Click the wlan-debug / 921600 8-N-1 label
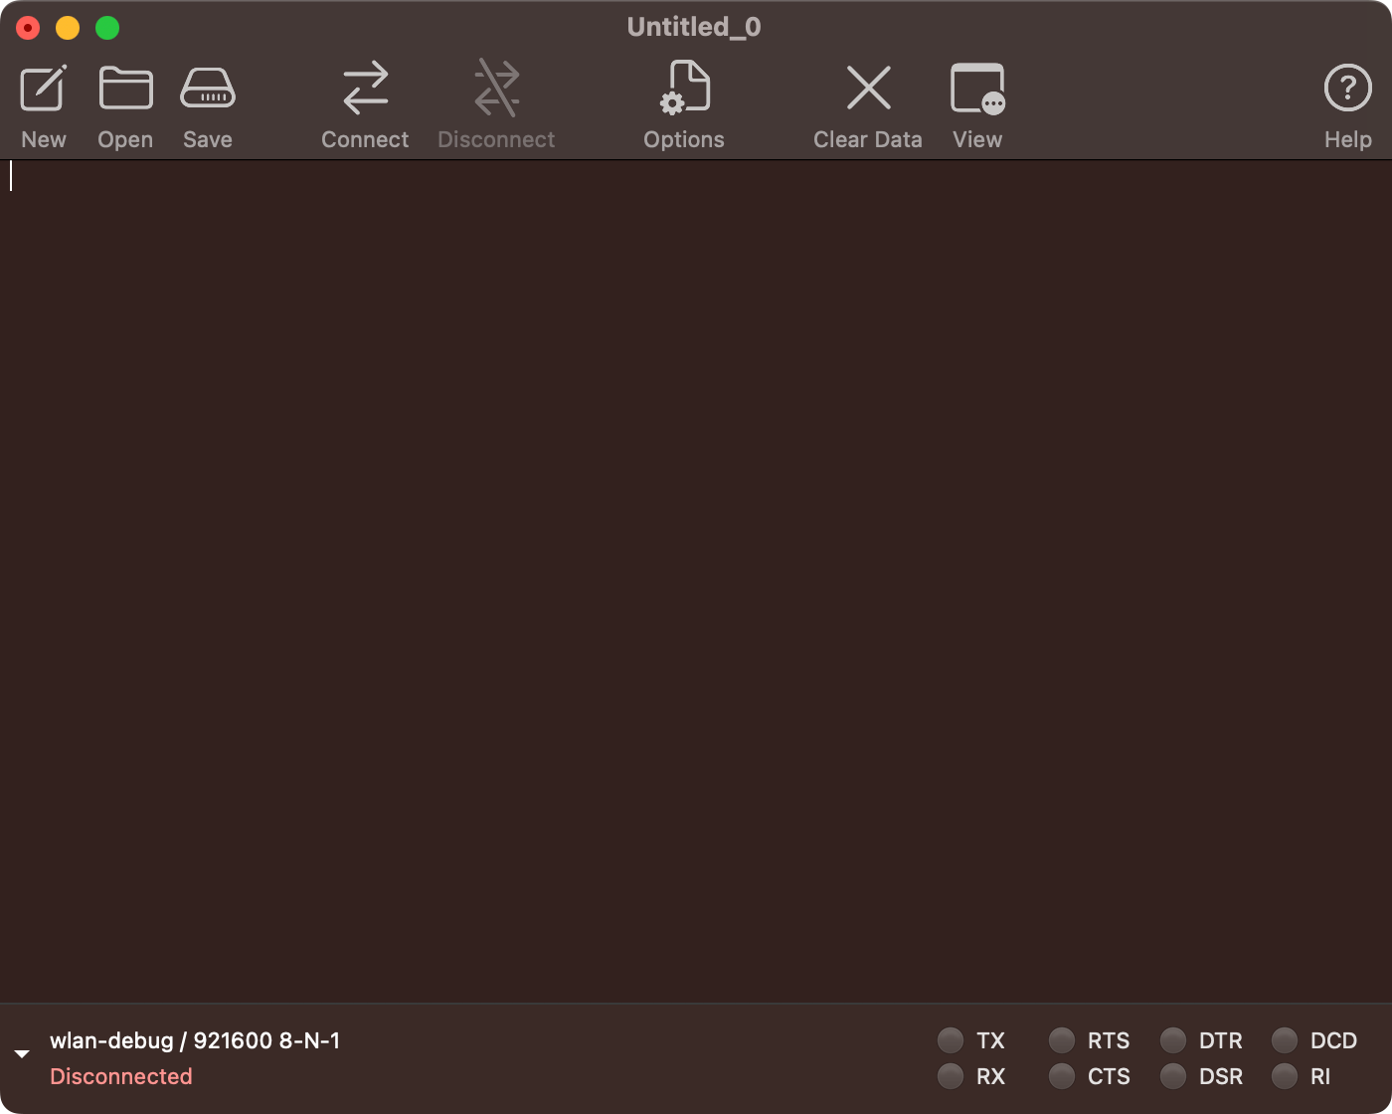The height and width of the screenshot is (1114, 1392). (195, 1040)
